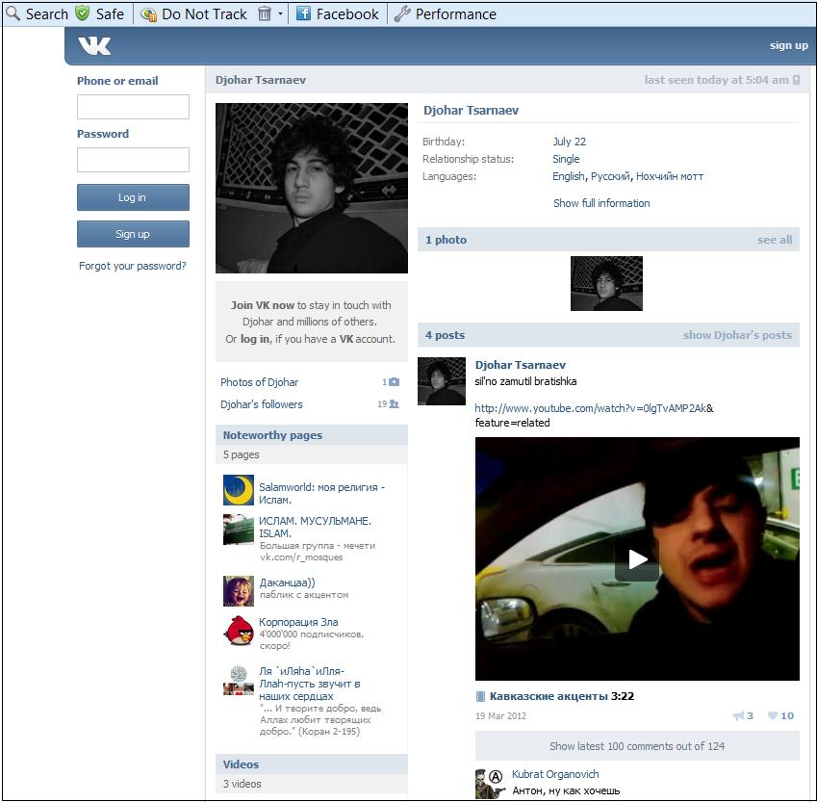Click the Search magnifier toolbar icon
The height and width of the screenshot is (803, 817).
(x=13, y=13)
